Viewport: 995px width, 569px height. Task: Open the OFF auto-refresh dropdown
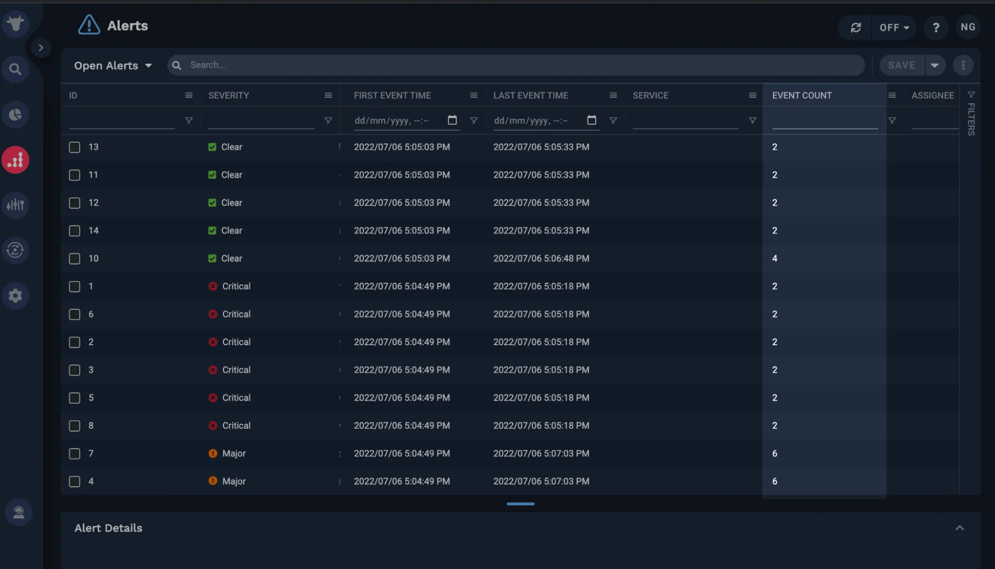point(894,27)
